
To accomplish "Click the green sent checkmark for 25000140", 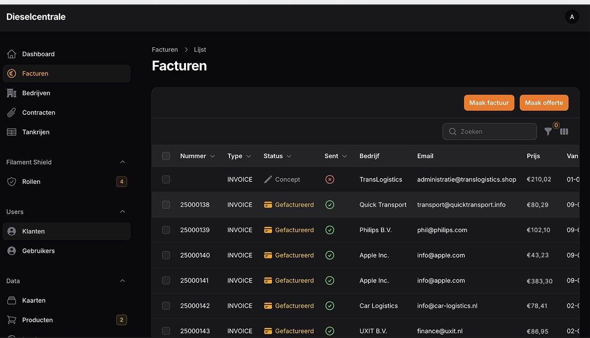I will (330, 255).
